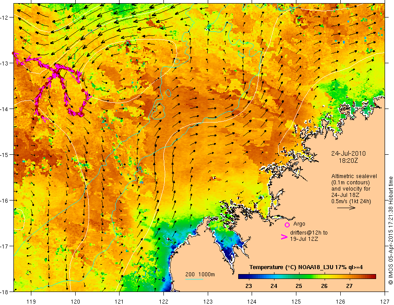Click the latitude axis label -17
The image size is (394, 305).
click(4, 246)
